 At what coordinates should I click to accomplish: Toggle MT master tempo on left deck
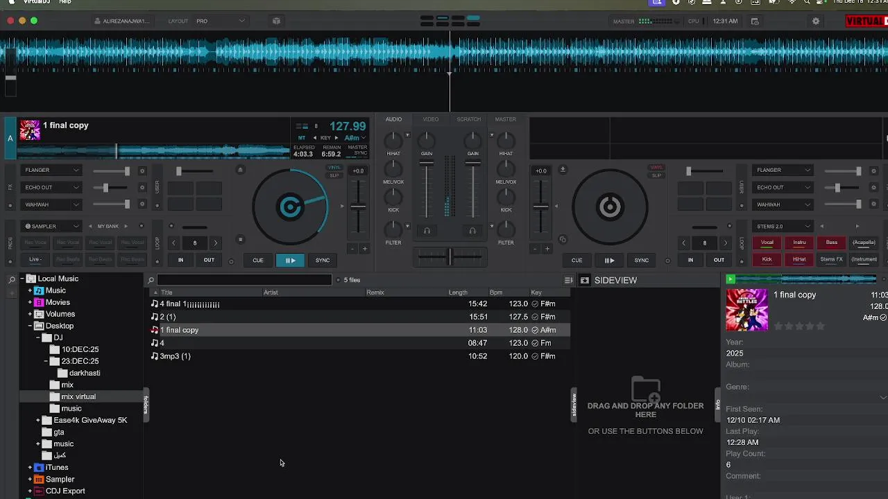point(302,138)
